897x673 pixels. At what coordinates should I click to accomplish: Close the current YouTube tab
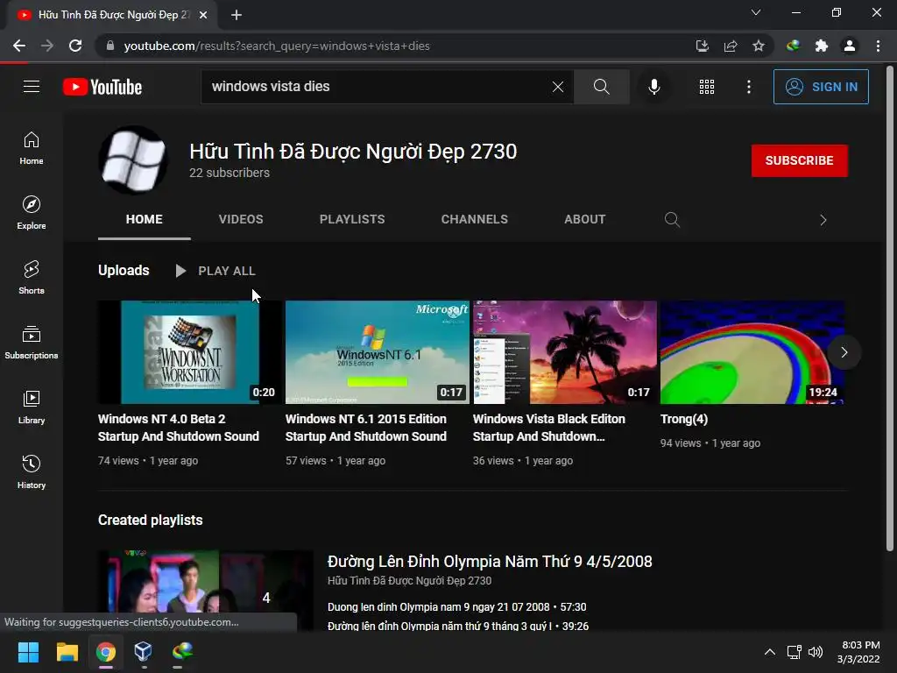(203, 15)
